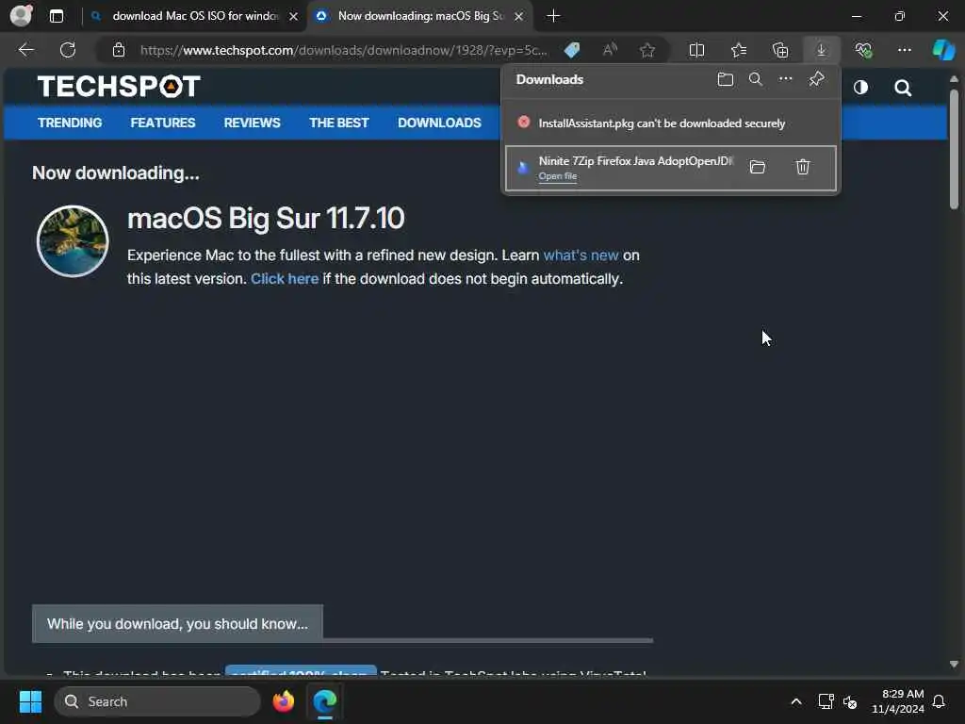Go back to the previous page

point(25,50)
